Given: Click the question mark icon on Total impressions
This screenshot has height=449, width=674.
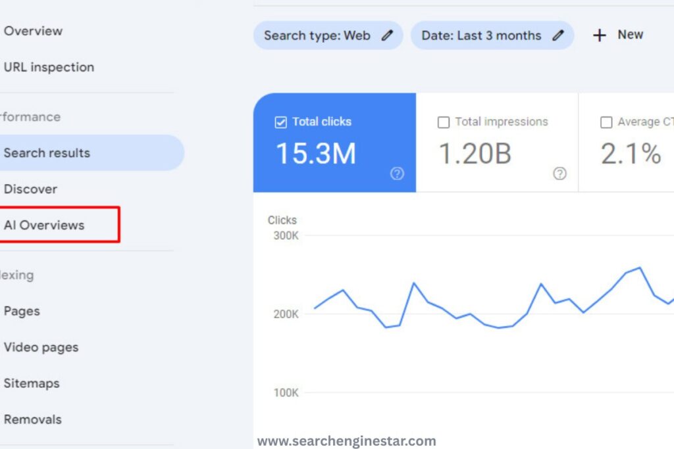Looking at the screenshot, I should point(559,174).
